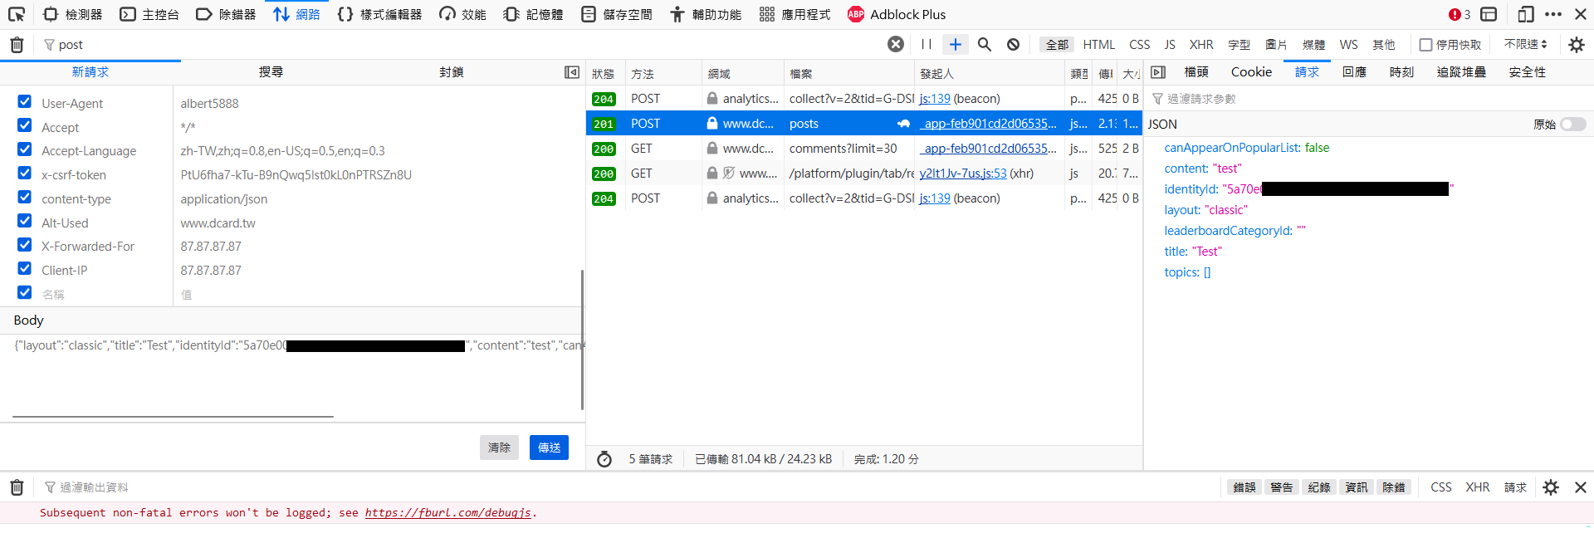Select the GET comments?limit=30 request row
This screenshot has height=538, width=1594.
(864, 149)
